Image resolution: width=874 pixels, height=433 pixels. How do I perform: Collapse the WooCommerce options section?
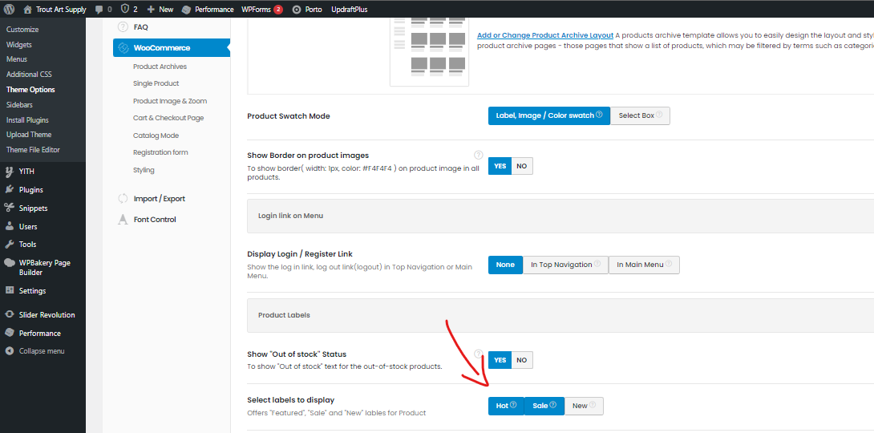pyautogui.click(x=171, y=48)
